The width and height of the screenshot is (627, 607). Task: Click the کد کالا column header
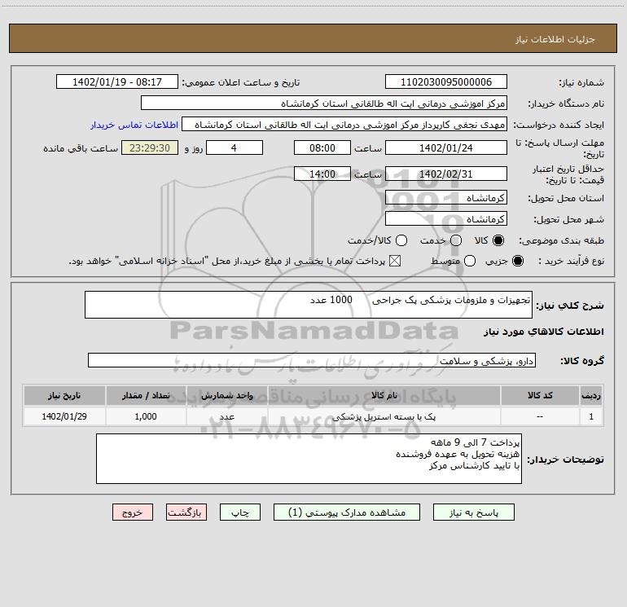(540, 395)
